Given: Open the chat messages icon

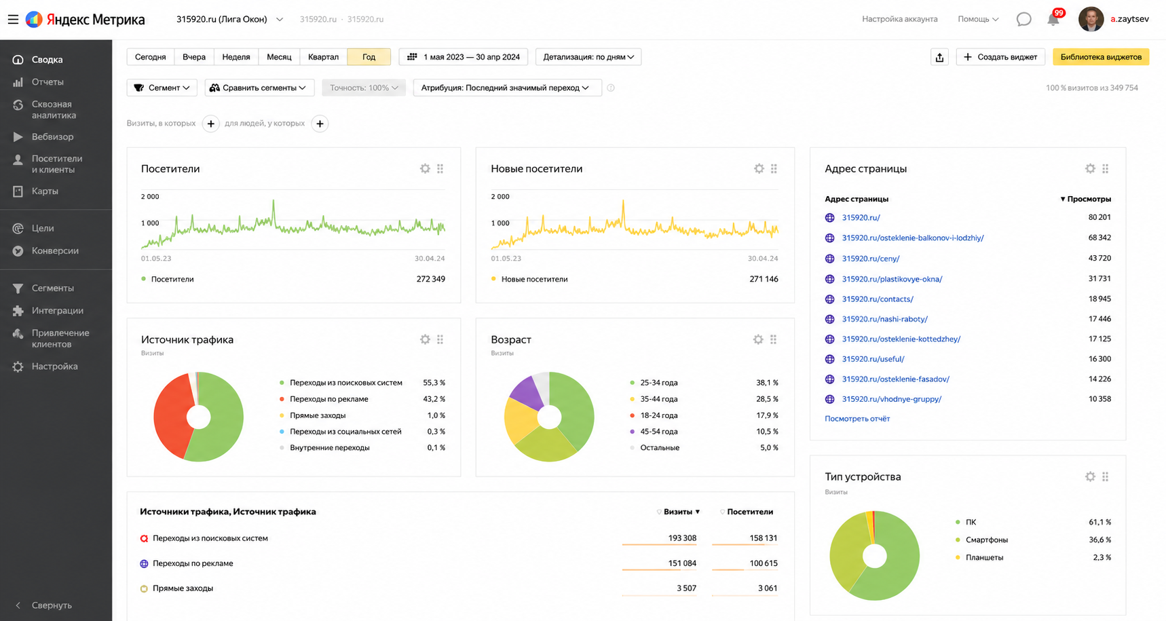Looking at the screenshot, I should [x=1023, y=19].
